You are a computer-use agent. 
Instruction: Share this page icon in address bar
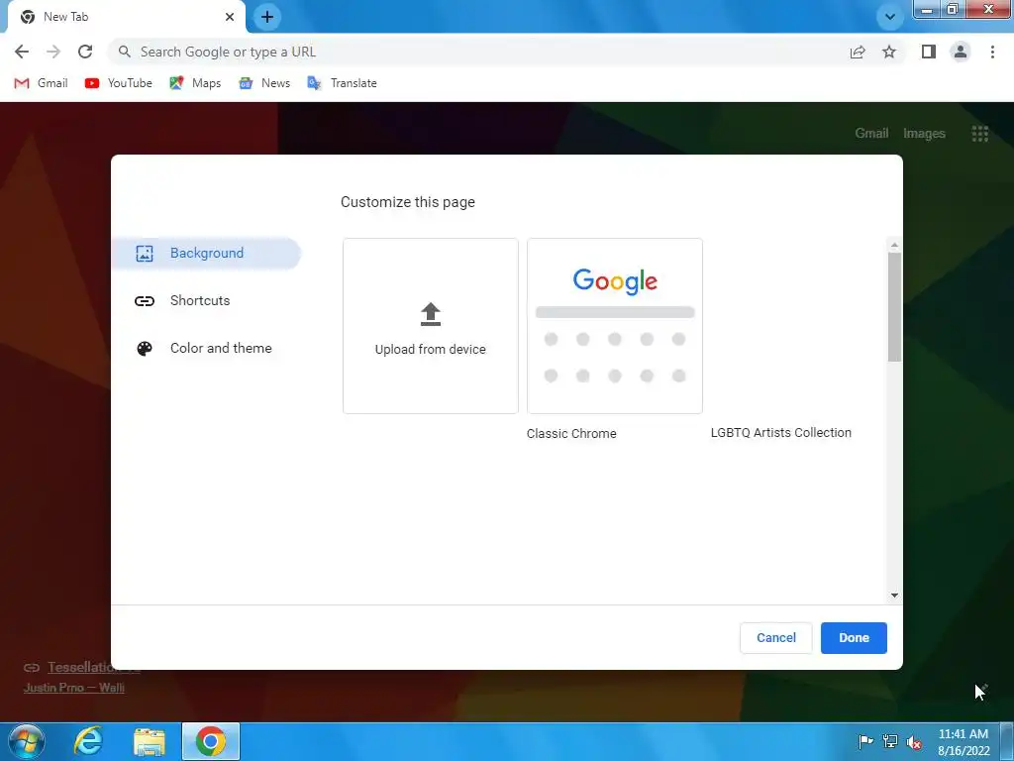858,52
